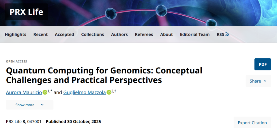Open Aurora Maurizio's ORCID icon
This screenshot has width=277, height=128.
(45, 92)
